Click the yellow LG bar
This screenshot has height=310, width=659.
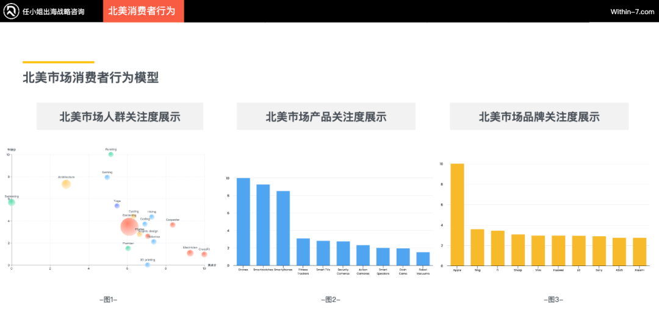click(578, 251)
